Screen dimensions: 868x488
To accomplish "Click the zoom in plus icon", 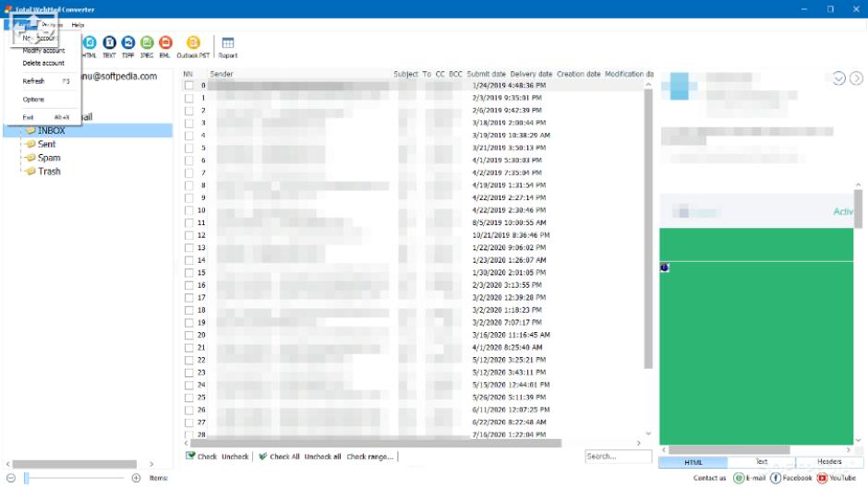I will click(x=136, y=478).
